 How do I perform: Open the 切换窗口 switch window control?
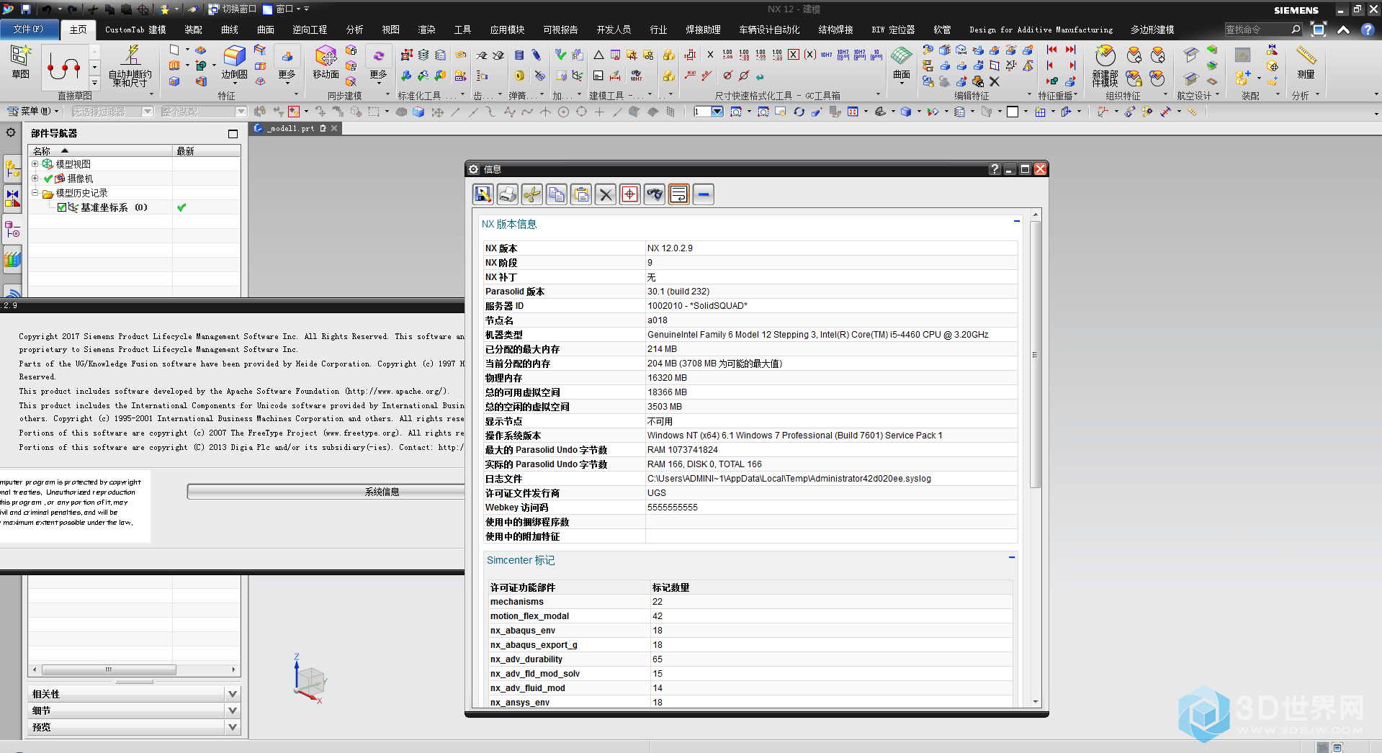tap(233, 9)
